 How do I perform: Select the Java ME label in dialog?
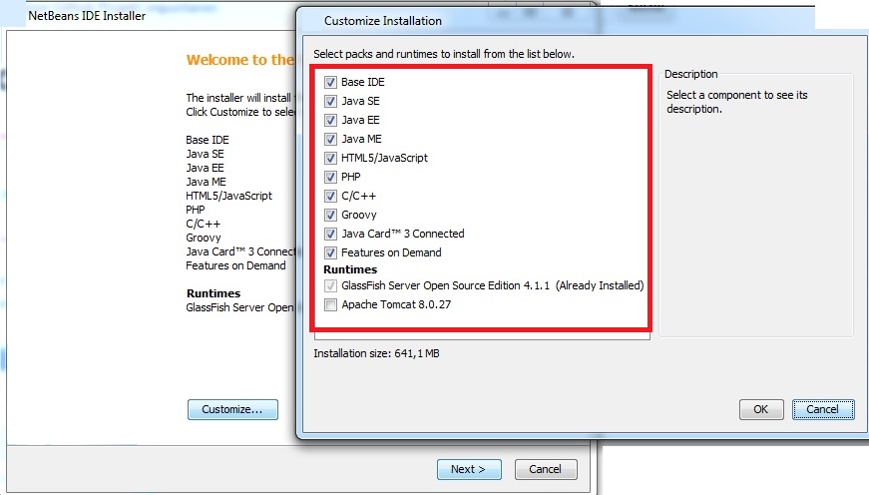361,139
